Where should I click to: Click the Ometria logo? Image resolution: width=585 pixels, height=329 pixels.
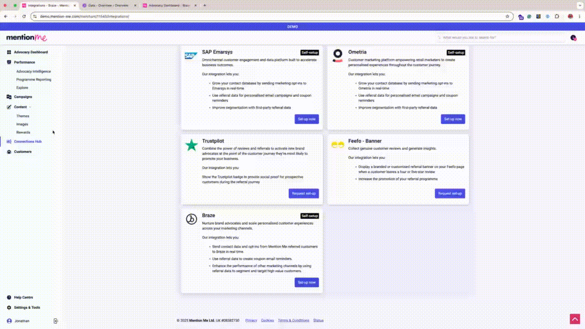click(338, 55)
